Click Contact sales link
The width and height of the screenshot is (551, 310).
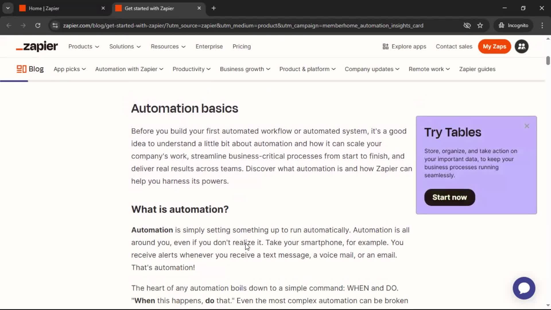click(454, 46)
